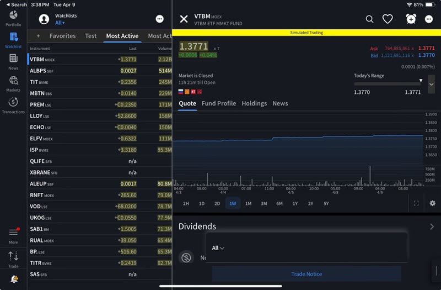Open the More menu icon in sidebar
This screenshot has width=441, height=290.
pyautogui.click(x=13, y=235)
